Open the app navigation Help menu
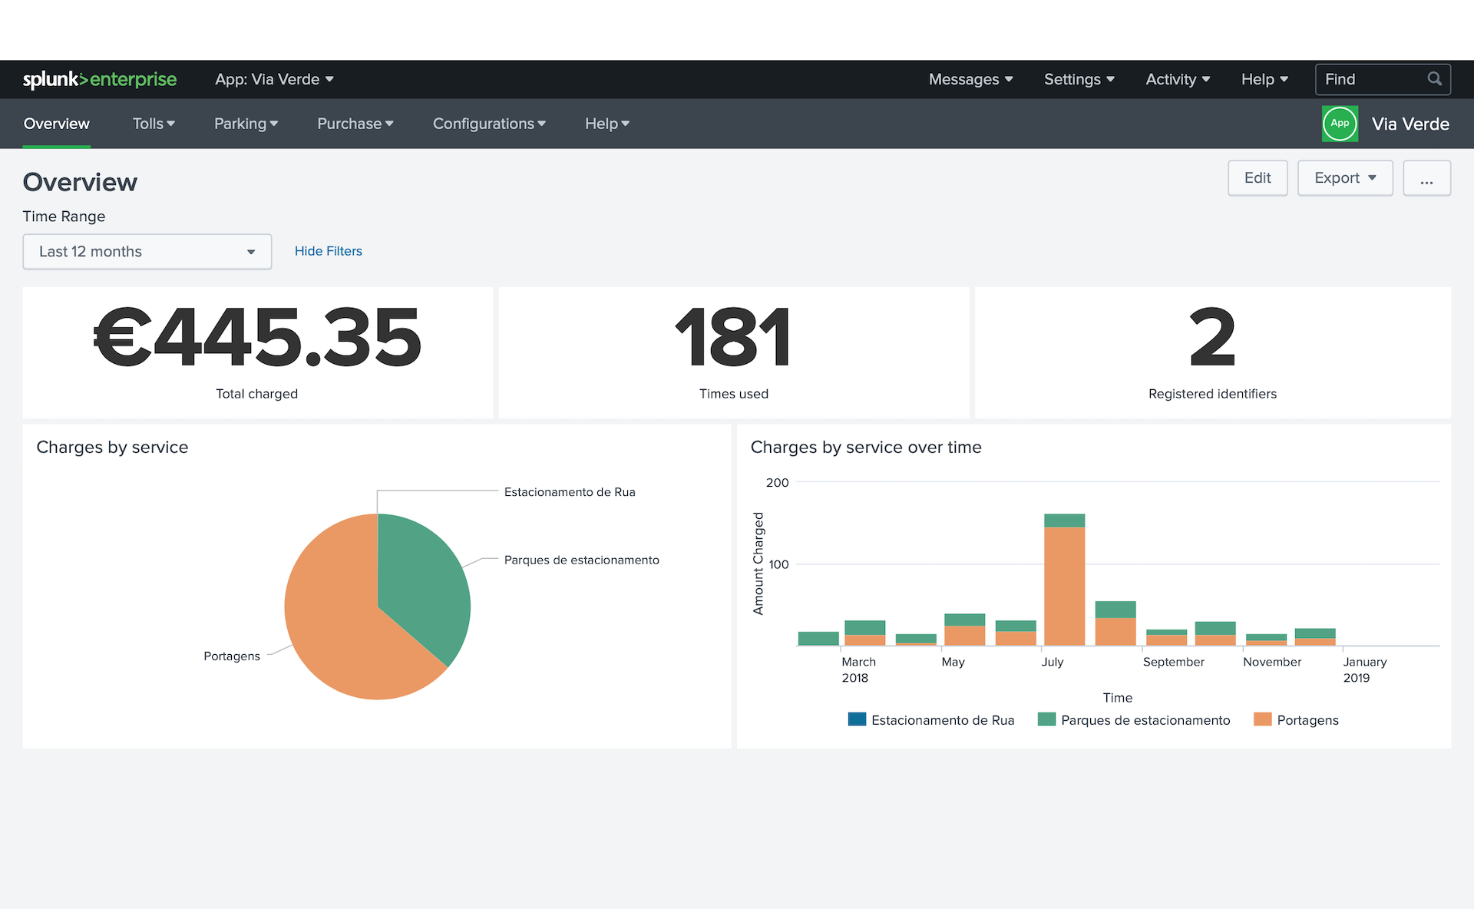The width and height of the screenshot is (1474, 909). coord(606,124)
